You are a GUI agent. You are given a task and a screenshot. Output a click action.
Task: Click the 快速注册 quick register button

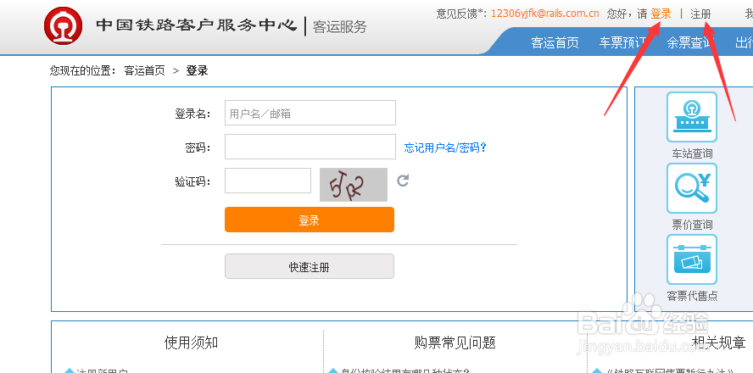tap(309, 266)
